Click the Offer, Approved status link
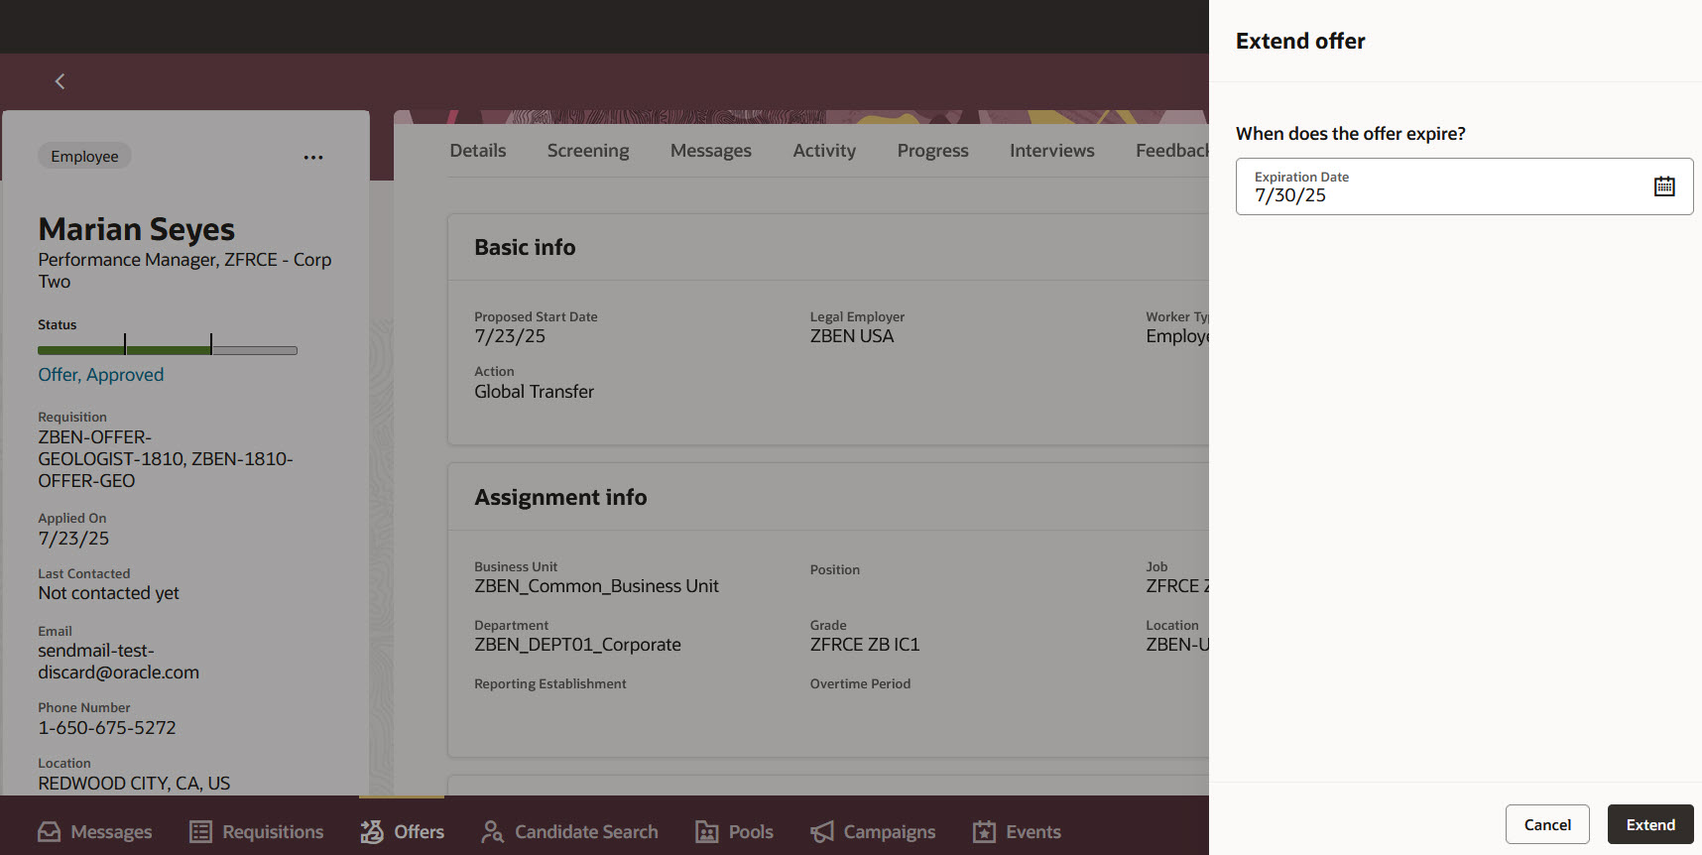1702x855 pixels. [x=101, y=375]
